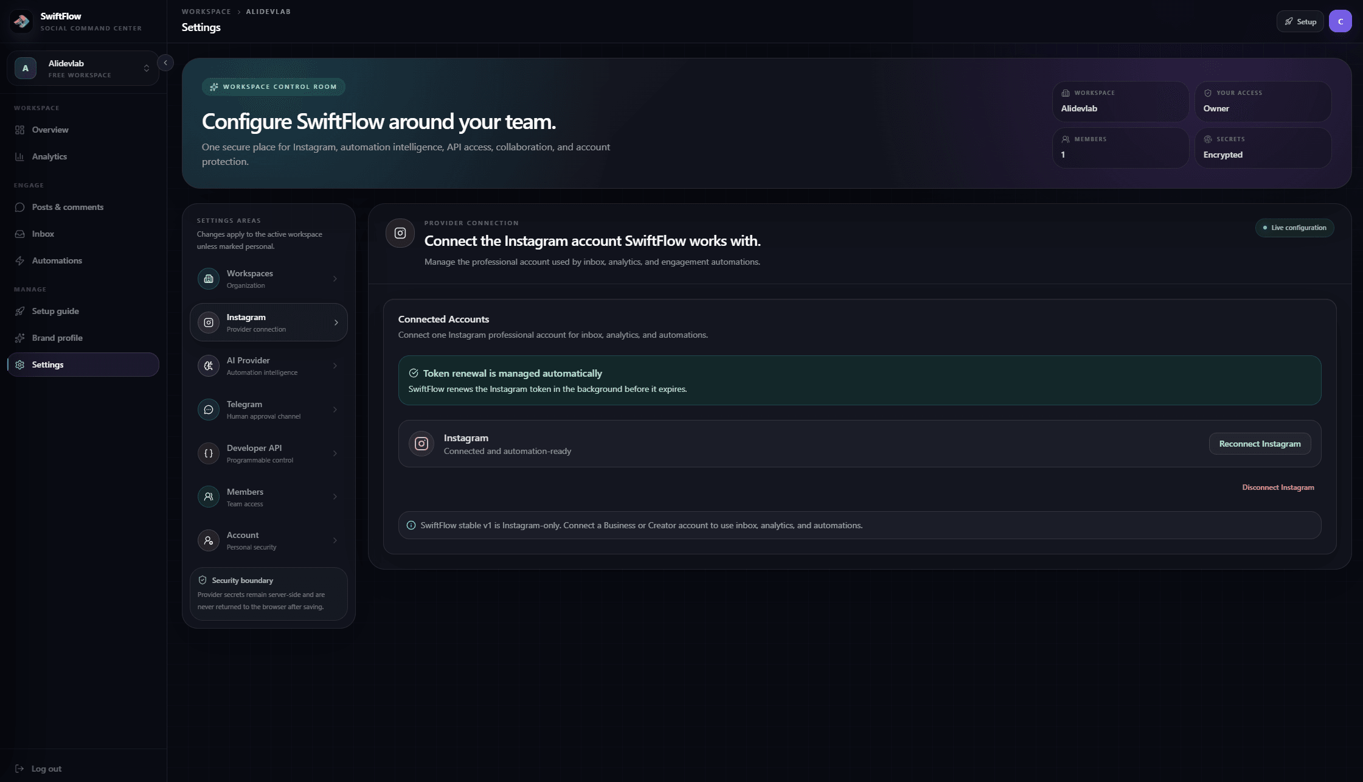Select the Workspaces Organization row

click(269, 279)
